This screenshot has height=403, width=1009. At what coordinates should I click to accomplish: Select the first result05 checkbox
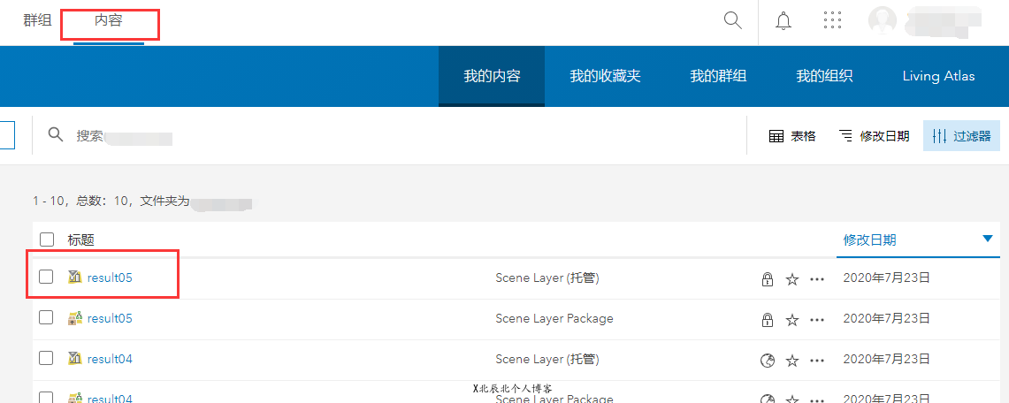click(x=46, y=278)
